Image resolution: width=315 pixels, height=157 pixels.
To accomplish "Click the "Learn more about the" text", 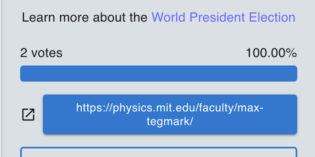I will 85,17.
